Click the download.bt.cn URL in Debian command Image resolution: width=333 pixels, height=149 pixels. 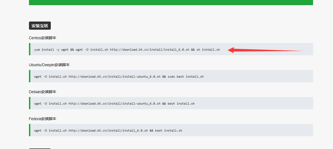click(x=114, y=104)
